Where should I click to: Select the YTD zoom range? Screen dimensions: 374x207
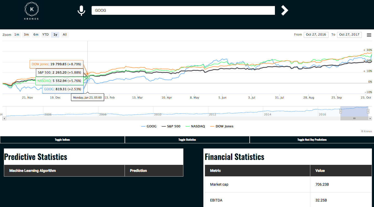coord(46,35)
